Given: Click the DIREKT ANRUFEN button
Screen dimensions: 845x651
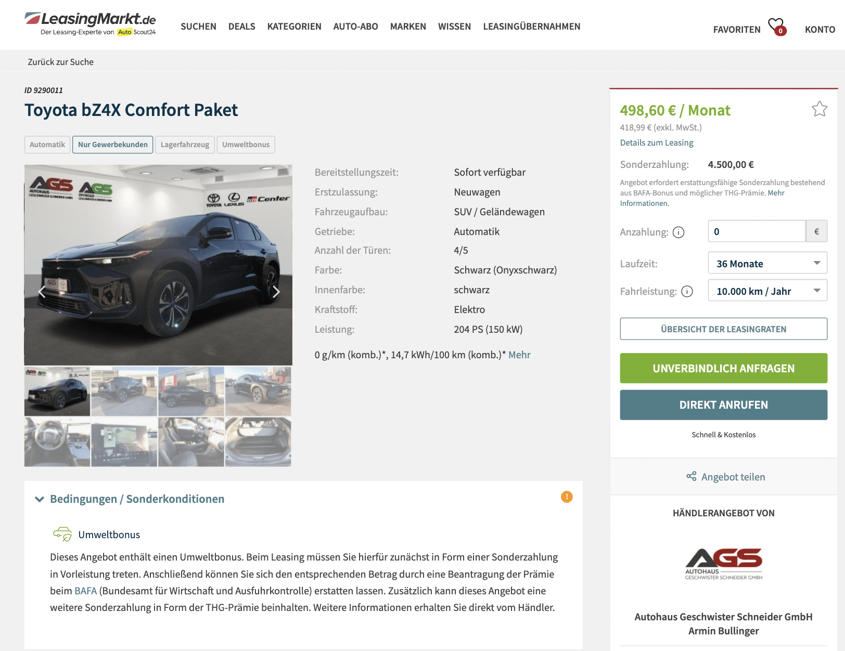Looking at the screenshot, I should coord(723,405).
